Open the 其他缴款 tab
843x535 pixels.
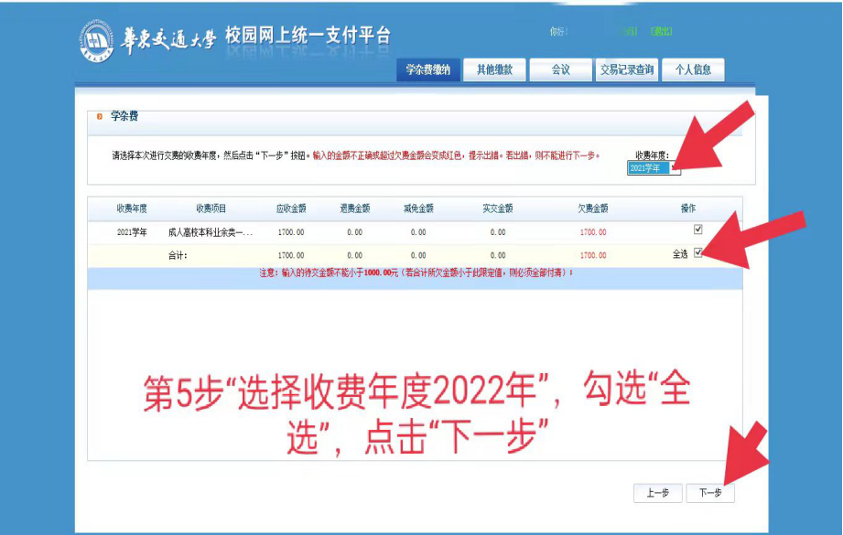point(494,70)
